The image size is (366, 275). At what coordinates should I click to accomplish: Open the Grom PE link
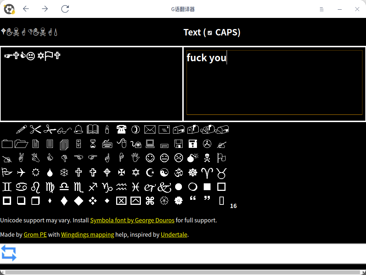pyautogui.click(x=35, y=235)
